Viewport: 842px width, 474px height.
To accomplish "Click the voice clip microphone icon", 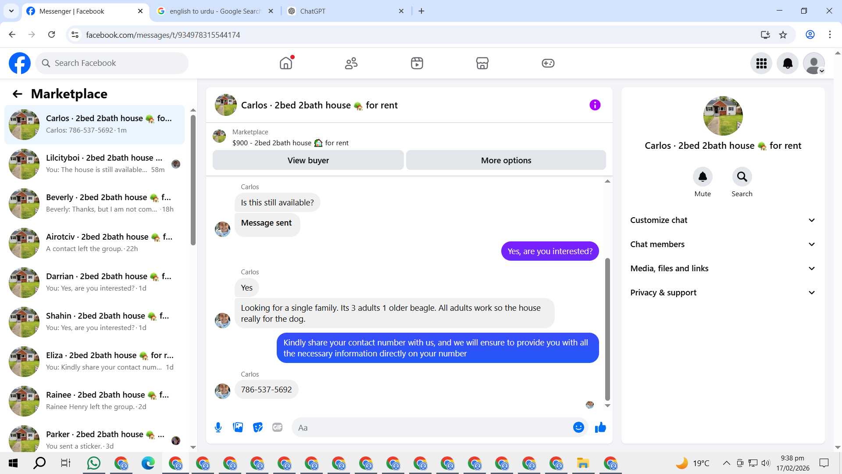I will (218, 427).
